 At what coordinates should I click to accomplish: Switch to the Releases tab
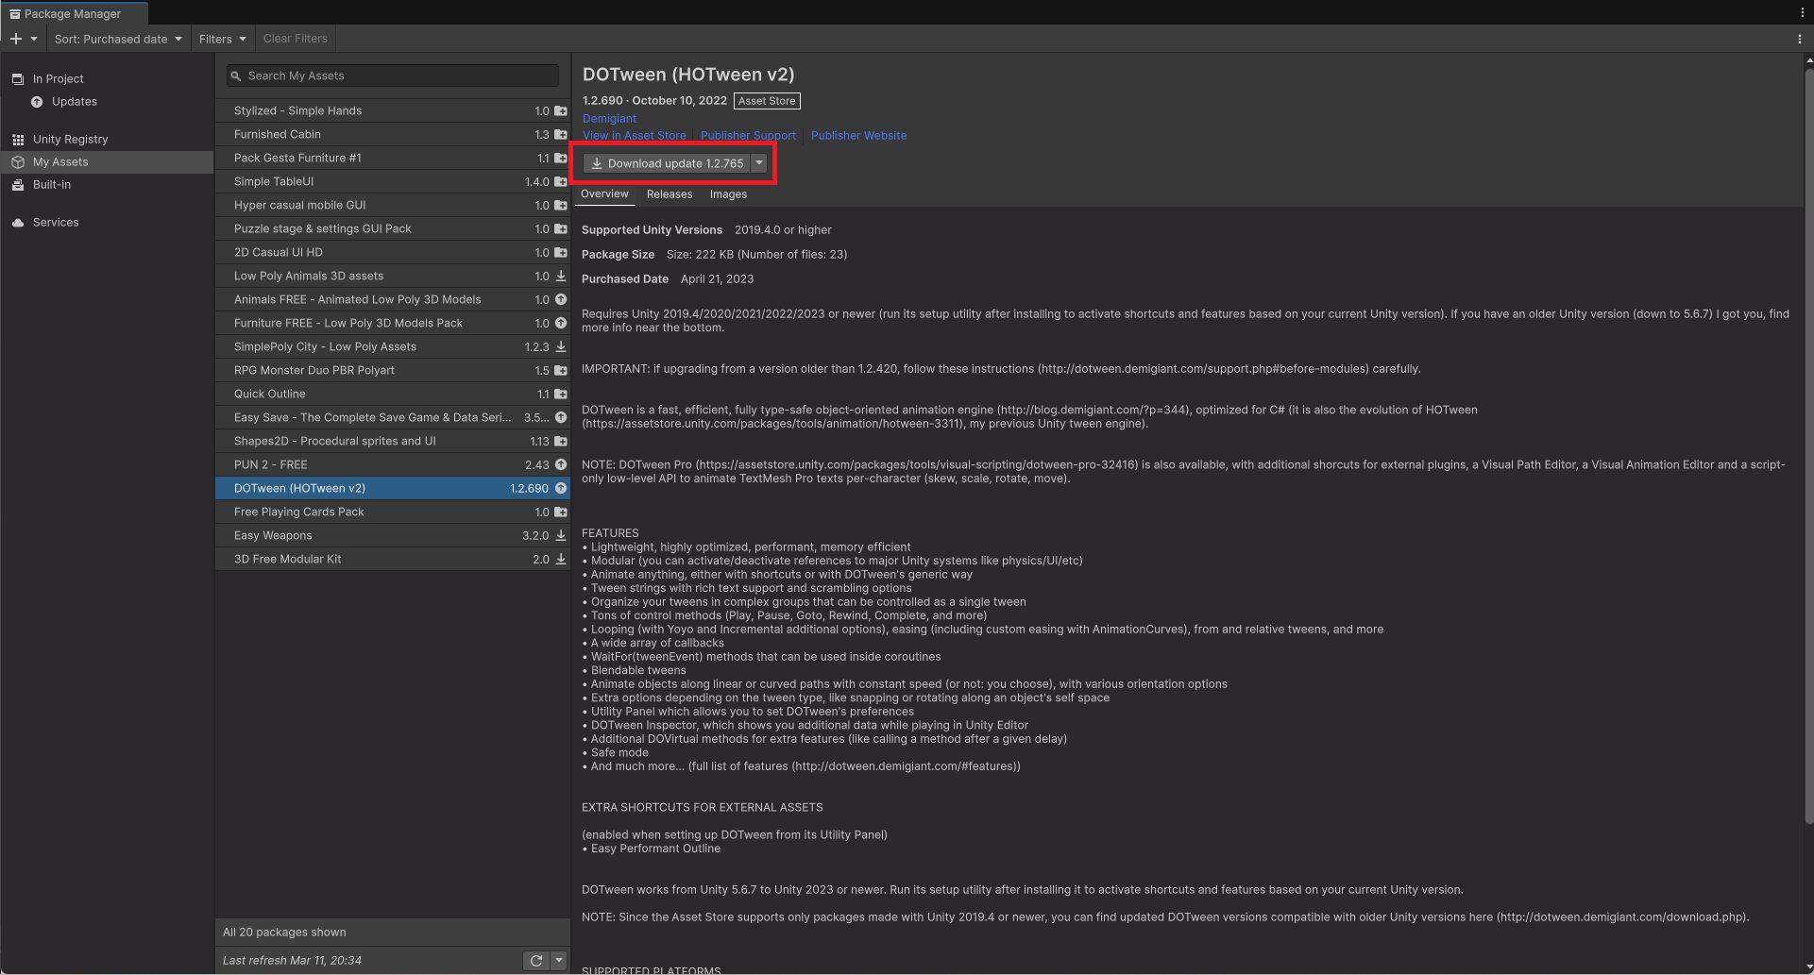click(x=670, y=194)
